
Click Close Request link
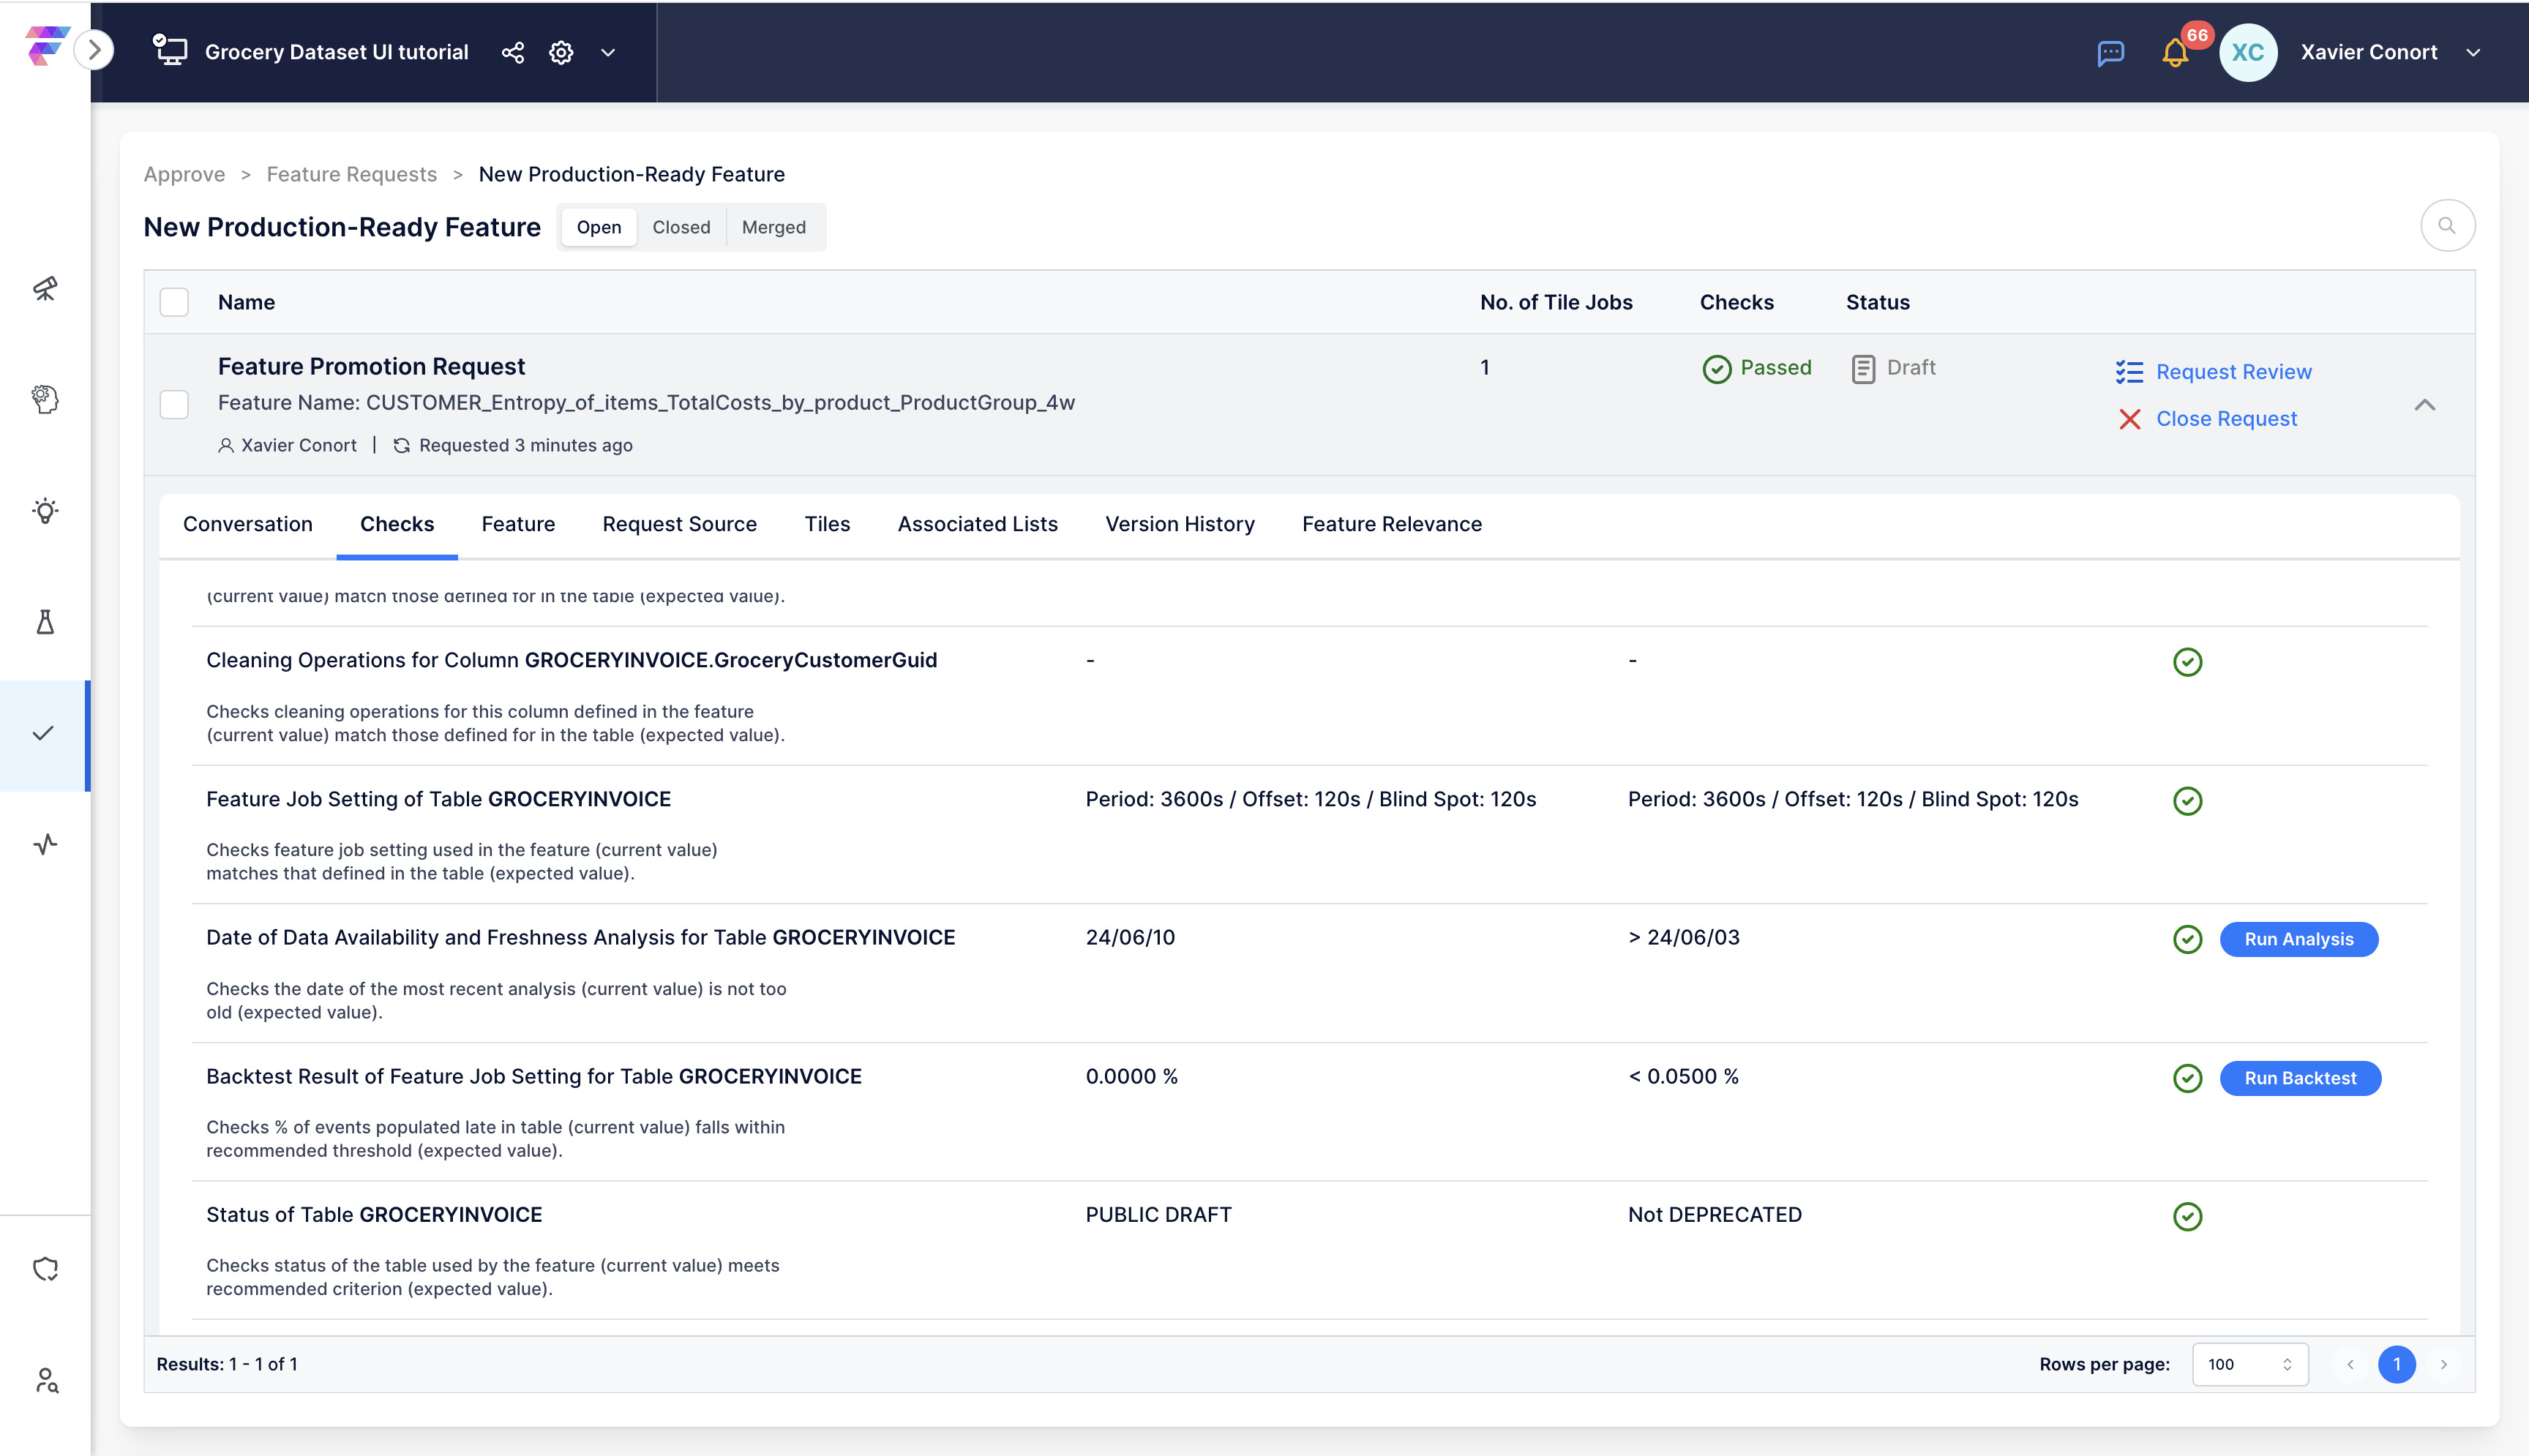[x=2226, y=418]
